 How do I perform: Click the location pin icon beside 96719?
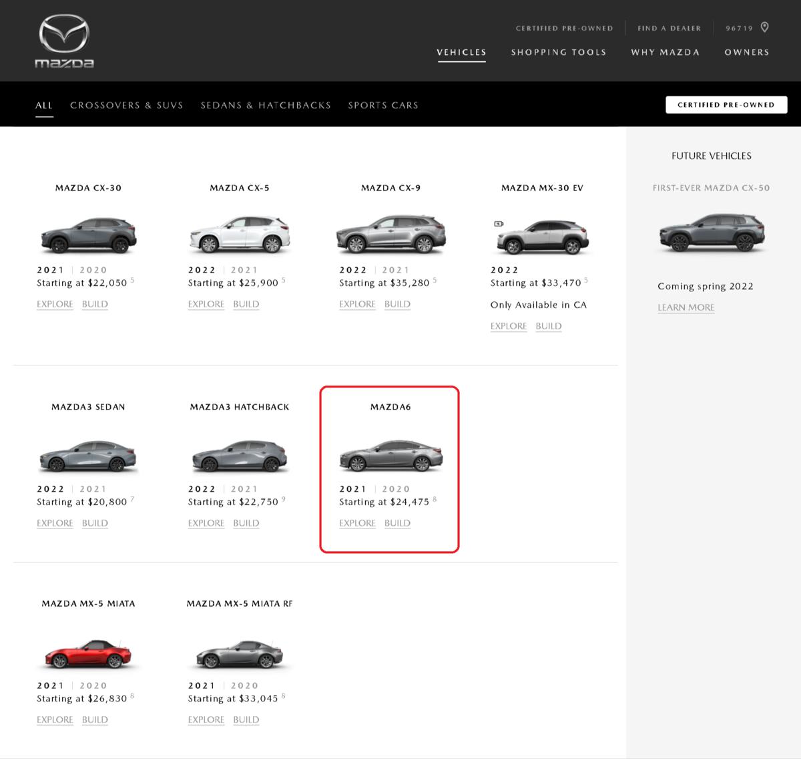click(765, 27)
